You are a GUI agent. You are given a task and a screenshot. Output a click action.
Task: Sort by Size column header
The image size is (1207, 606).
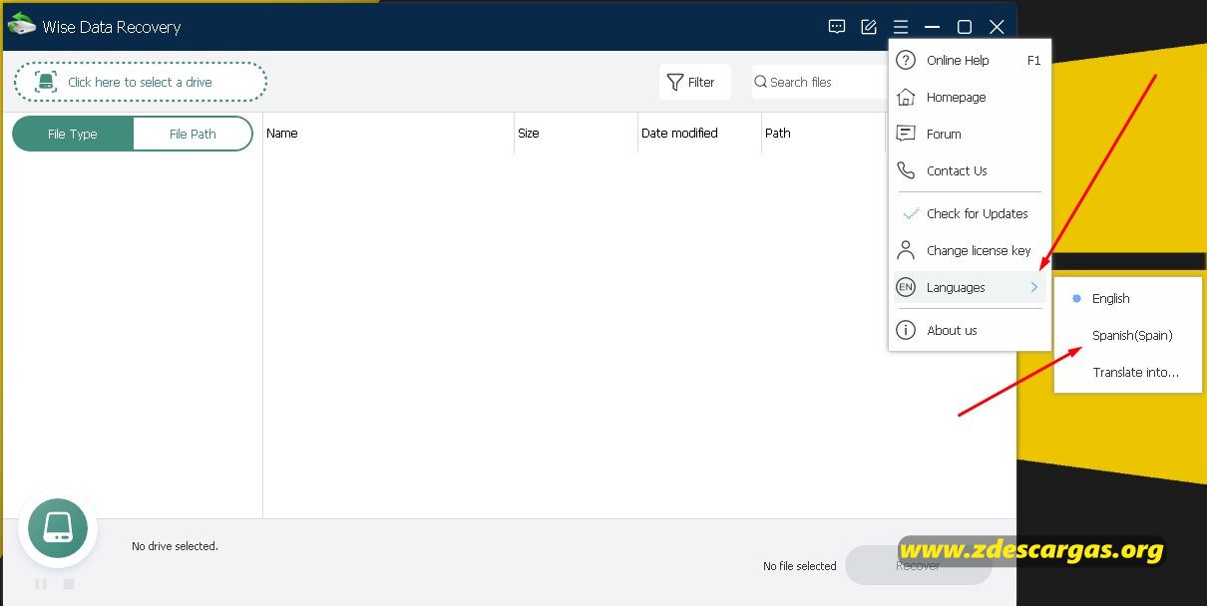pyautogui.click(x=576, y=133)
